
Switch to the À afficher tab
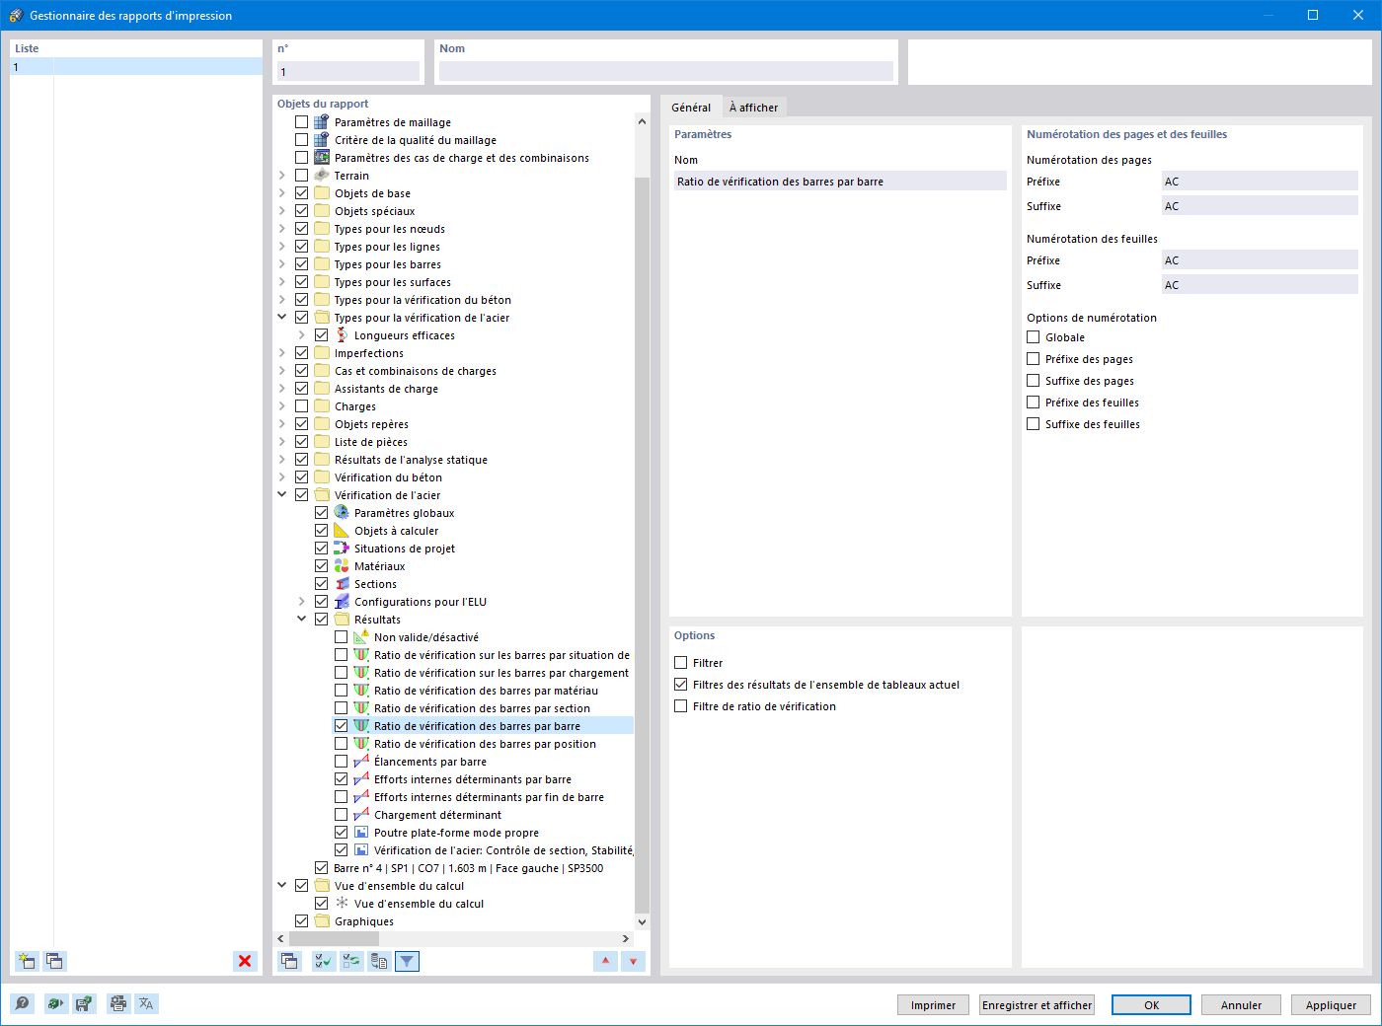(x=753, y=108)
